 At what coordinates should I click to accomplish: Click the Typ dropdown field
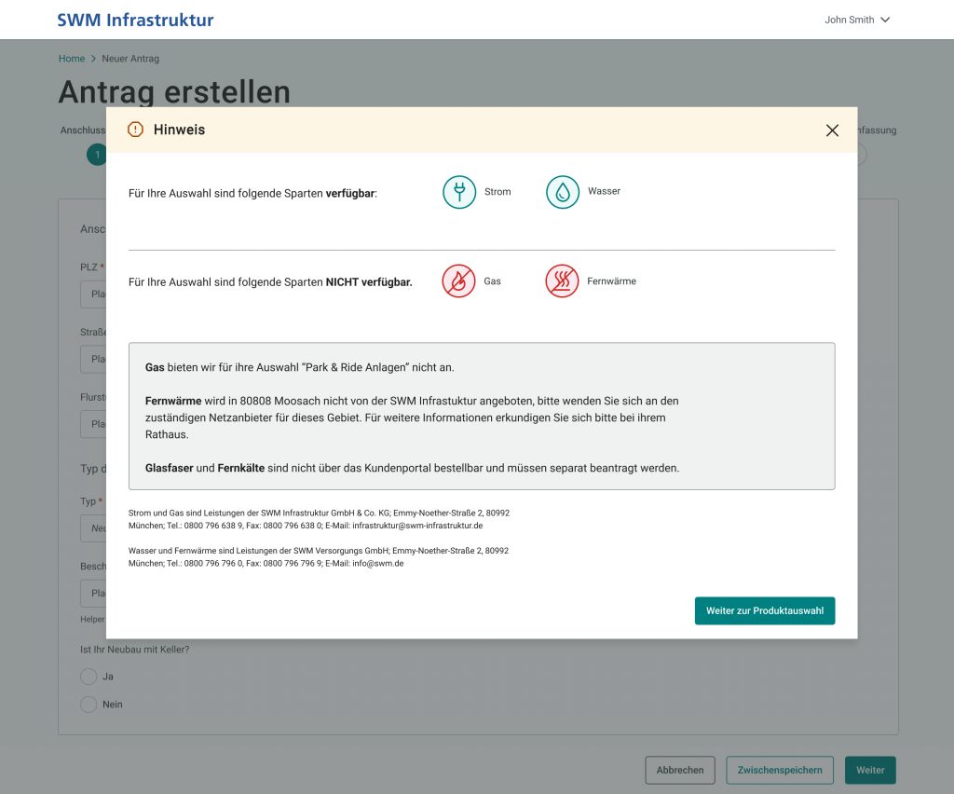point(93,528)
